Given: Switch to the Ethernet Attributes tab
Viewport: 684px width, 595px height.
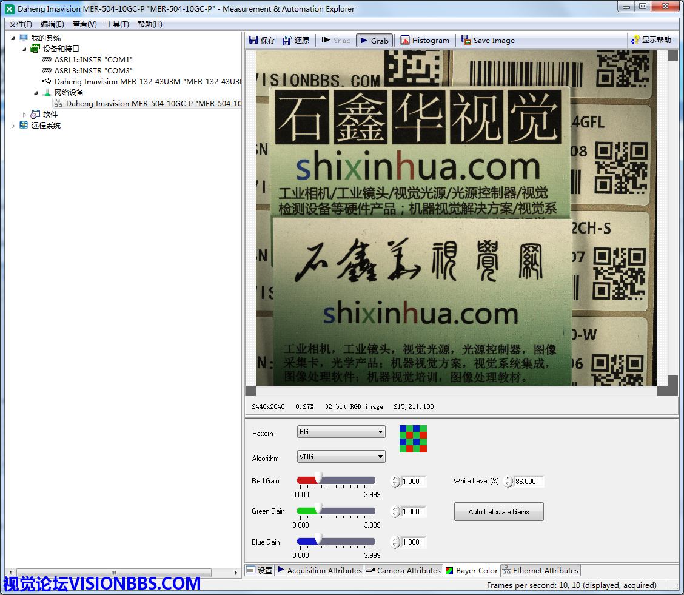Looking at the screenshot, I should (x=540, y=571).
